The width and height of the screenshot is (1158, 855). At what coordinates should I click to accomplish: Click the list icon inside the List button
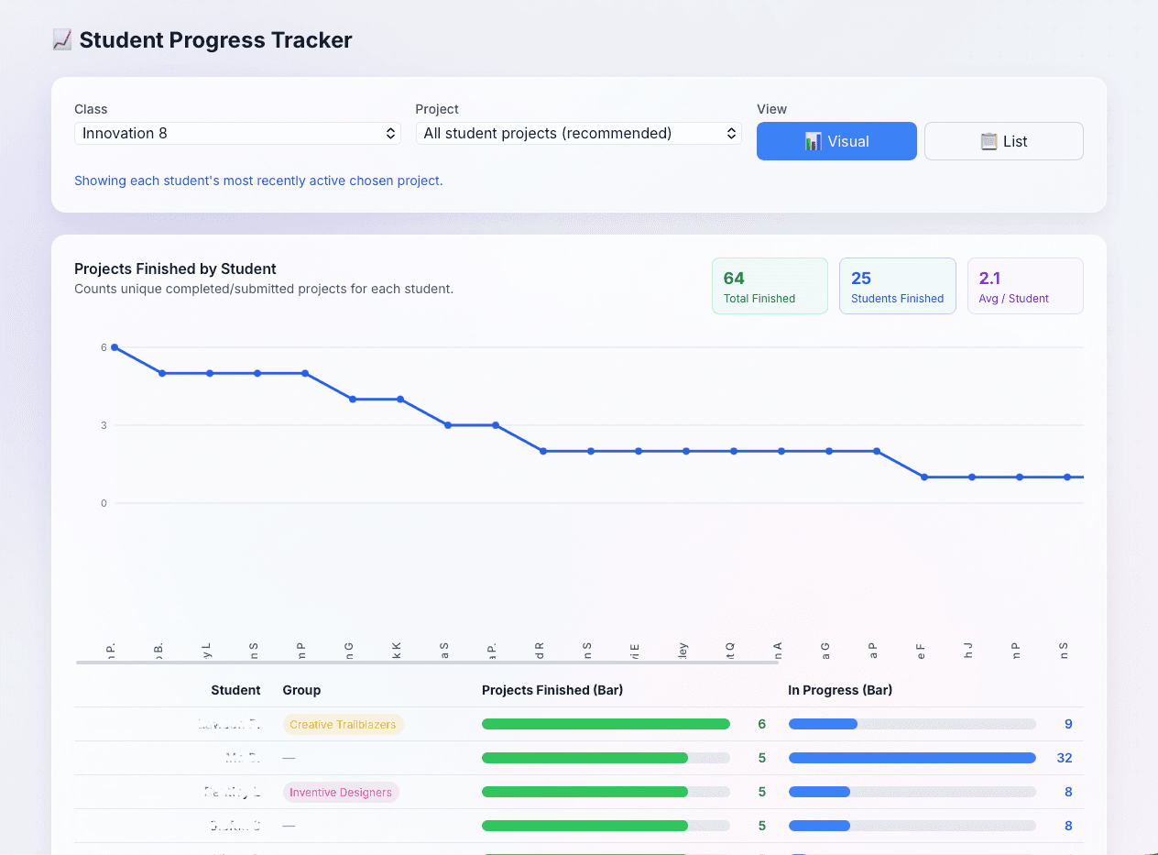click(989, 141)
